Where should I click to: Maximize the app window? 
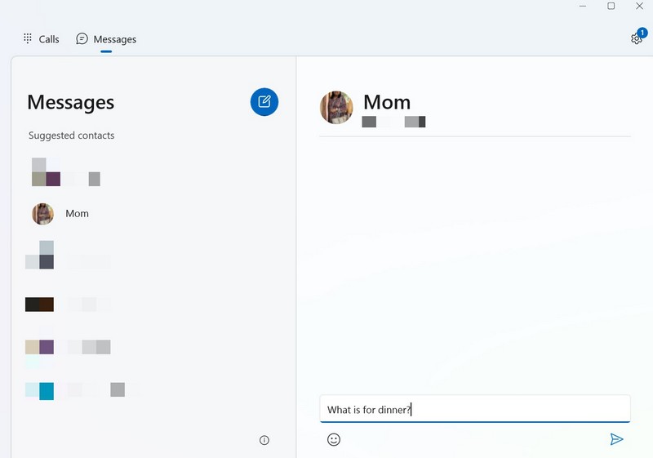[x=611, y=7]
